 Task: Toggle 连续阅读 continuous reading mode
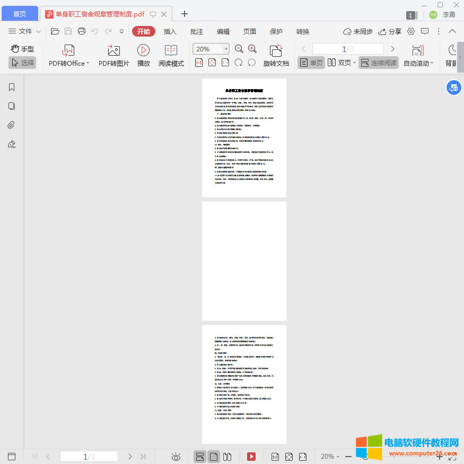click(378, 62)
